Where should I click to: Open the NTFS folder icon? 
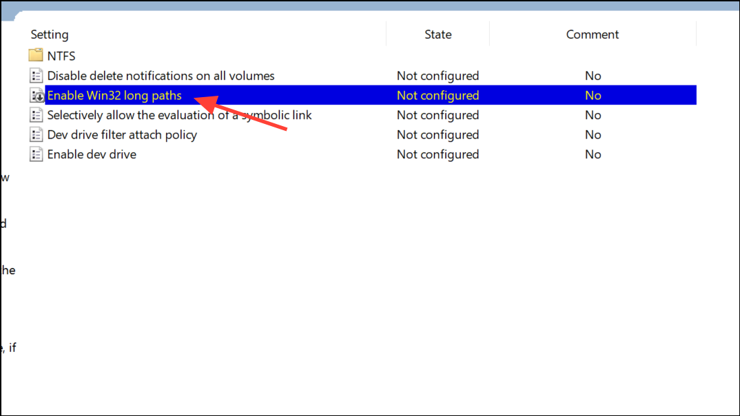tap(36, 56)
